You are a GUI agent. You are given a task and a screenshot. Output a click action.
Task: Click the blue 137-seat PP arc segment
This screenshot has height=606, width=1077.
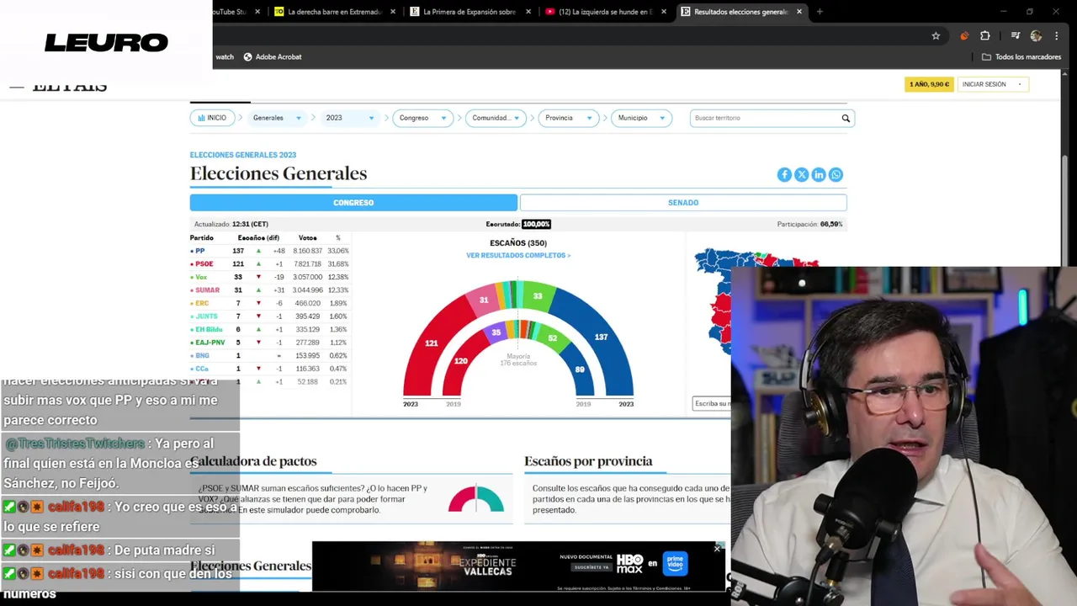(602, 337)
